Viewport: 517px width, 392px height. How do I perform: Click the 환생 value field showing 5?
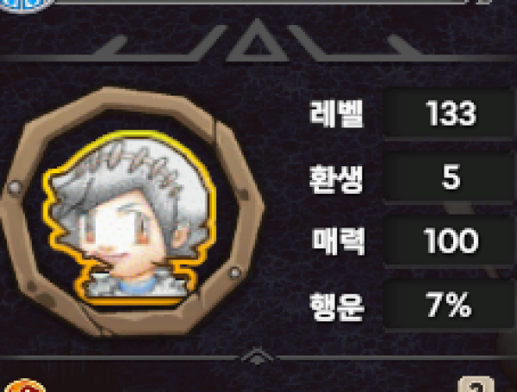[450, 177]
